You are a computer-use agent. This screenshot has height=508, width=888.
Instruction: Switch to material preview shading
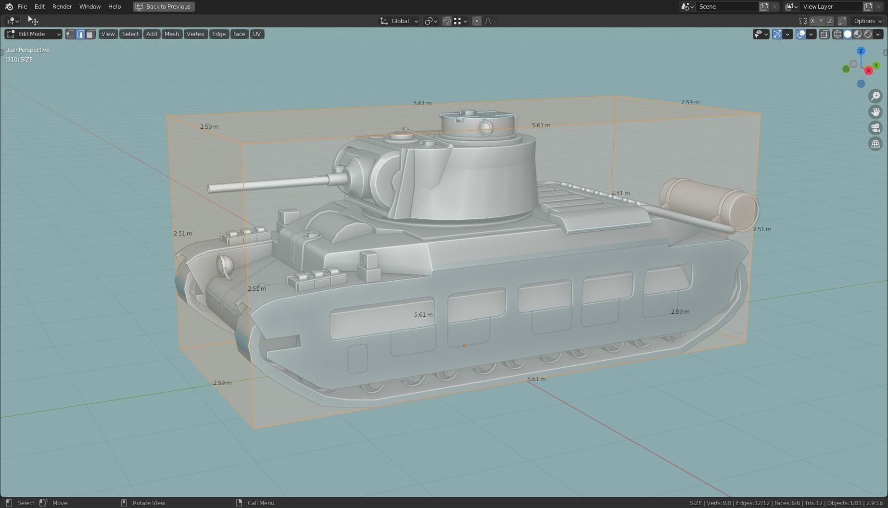point(858,34)
